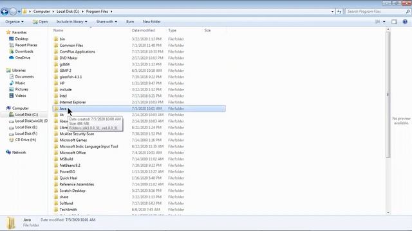The width and height of the screenshot is (412, 231).
Task: Sort by the Date modified column header
Action: 143,30
